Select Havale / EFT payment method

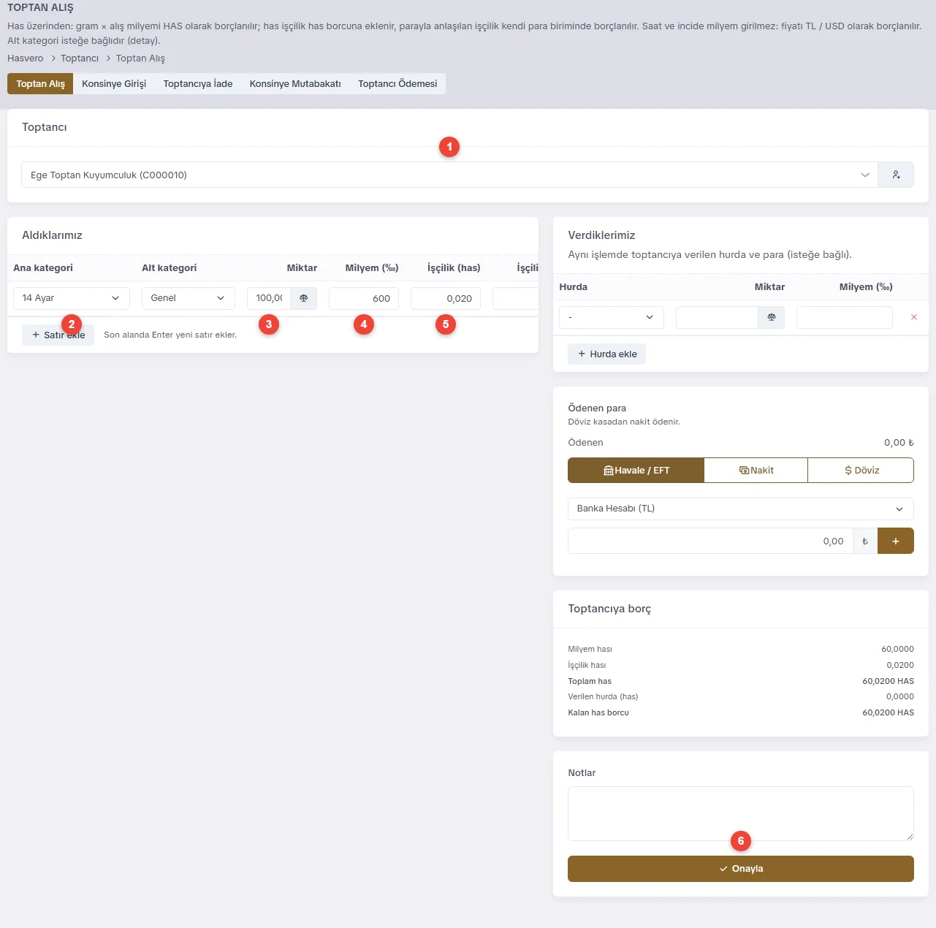point(636,471)
